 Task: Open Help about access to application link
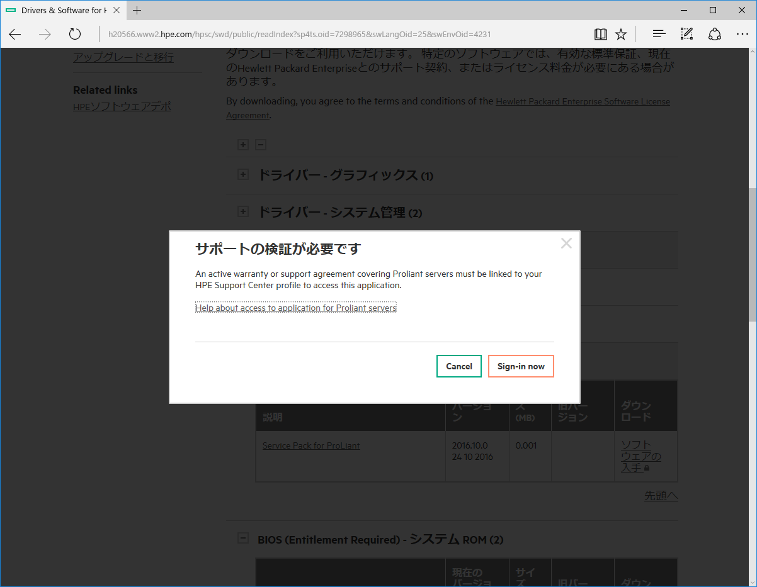(x=296, y=308)
